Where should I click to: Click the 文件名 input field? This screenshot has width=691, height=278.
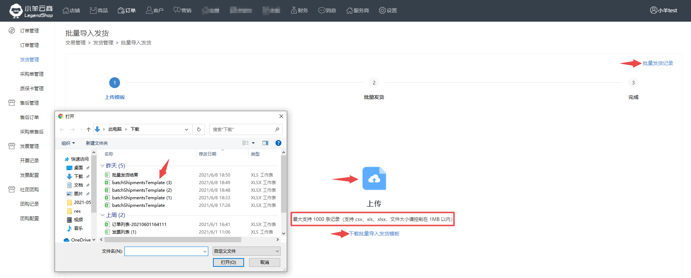pos(163,251)
